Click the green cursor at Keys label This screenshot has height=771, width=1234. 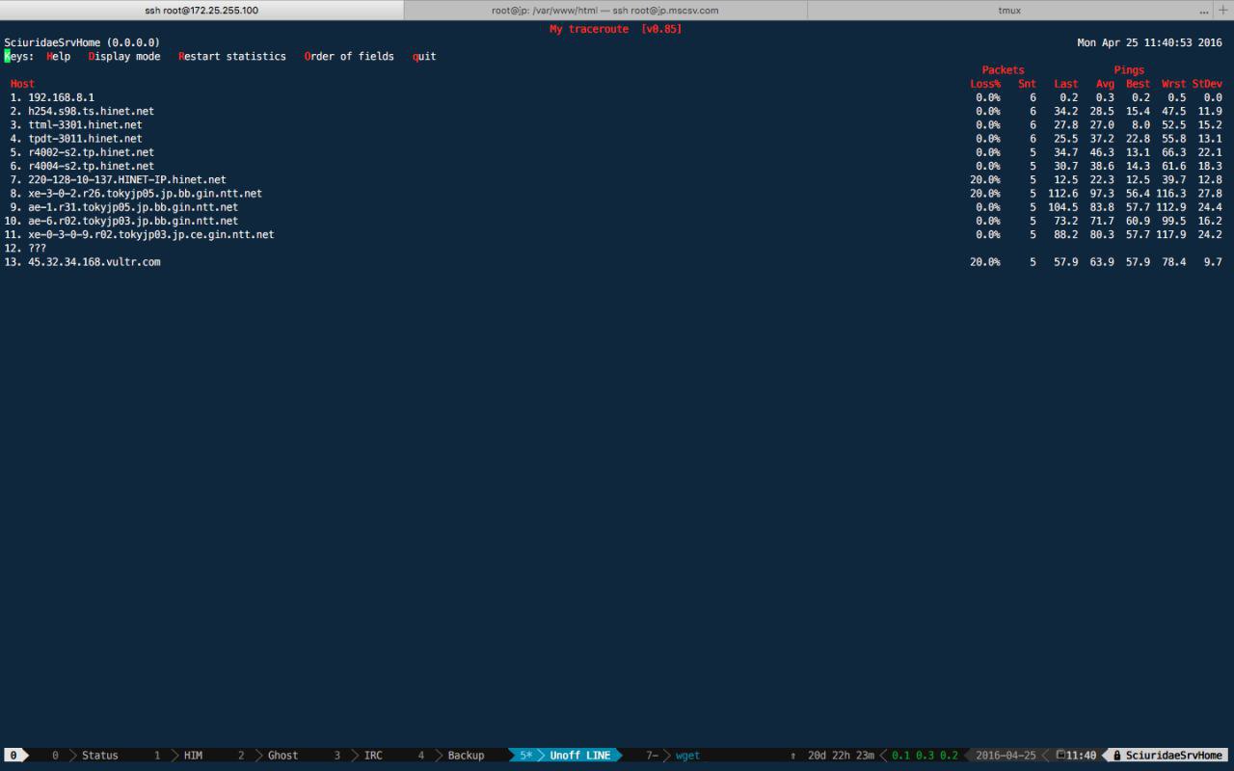pyautogui.click(x=7, y=57)
